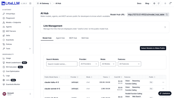This screenshot has width=174, height=98.
Task: Click Public 'No' badge for claude-sonnet-4-5
Action: coord(151,89)
